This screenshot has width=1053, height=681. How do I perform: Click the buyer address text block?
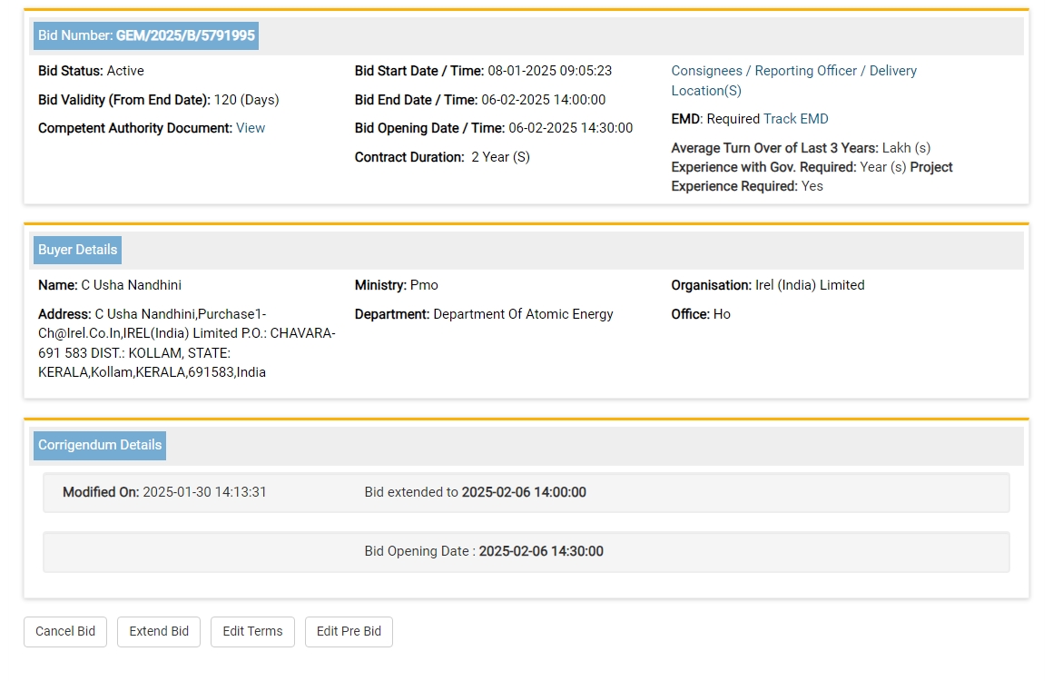tap(187, 343)
